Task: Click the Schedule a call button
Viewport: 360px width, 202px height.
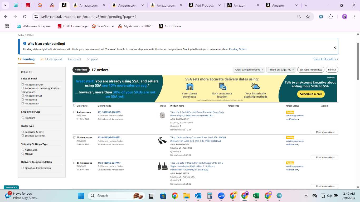Action: (x=311, y=94)
